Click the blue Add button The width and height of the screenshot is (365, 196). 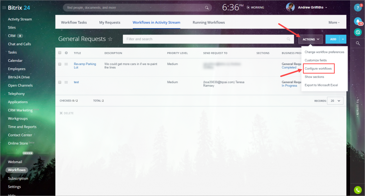[x=333, y=39]
